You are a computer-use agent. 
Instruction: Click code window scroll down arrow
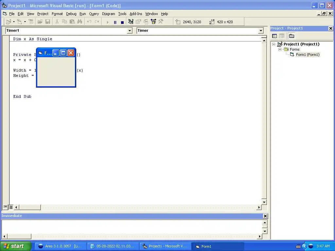pyautogui.click(x=264, y=202)
